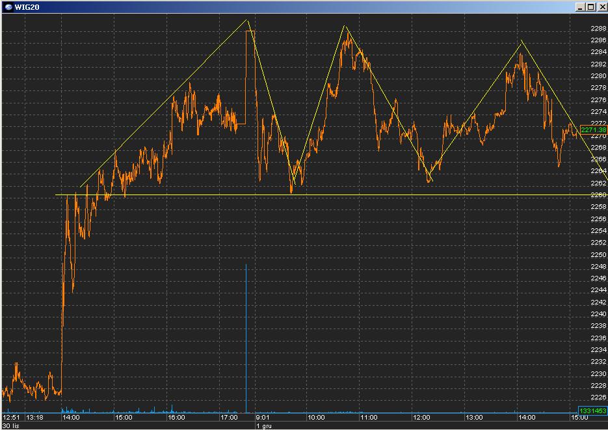Click the 2262 price axis label
Screen dimensions: 608x430
pyautogui.click(x=598, y=183)
